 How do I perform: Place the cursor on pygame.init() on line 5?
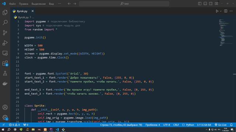point(35,37)
